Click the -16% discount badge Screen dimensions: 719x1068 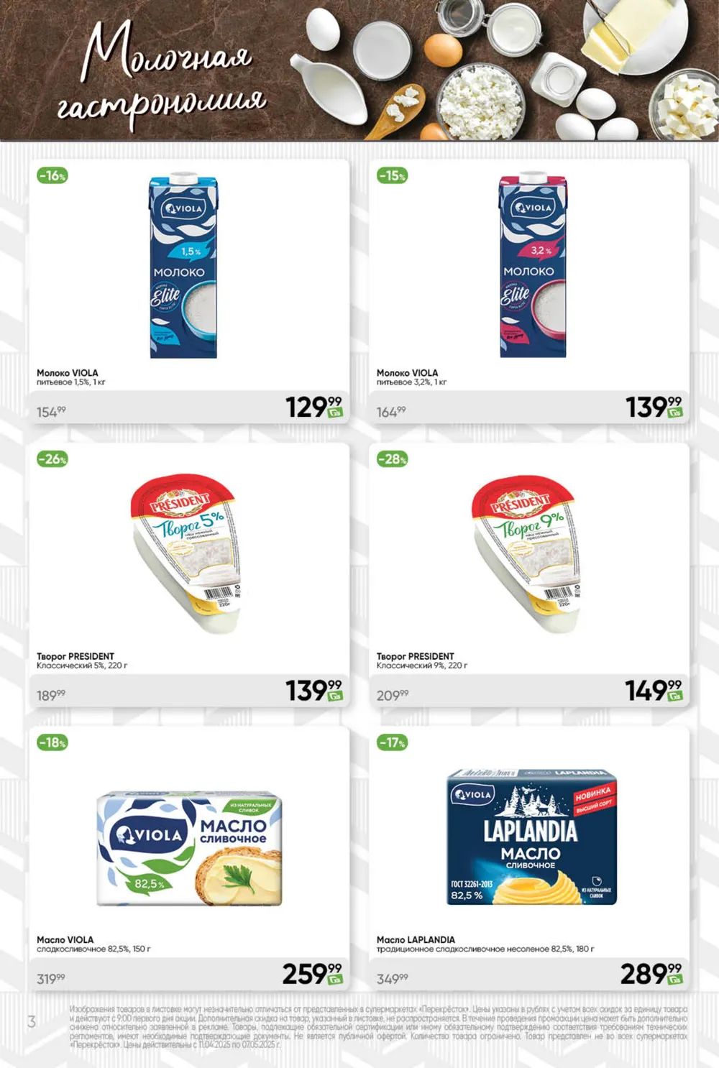click(x=52, y=175)
